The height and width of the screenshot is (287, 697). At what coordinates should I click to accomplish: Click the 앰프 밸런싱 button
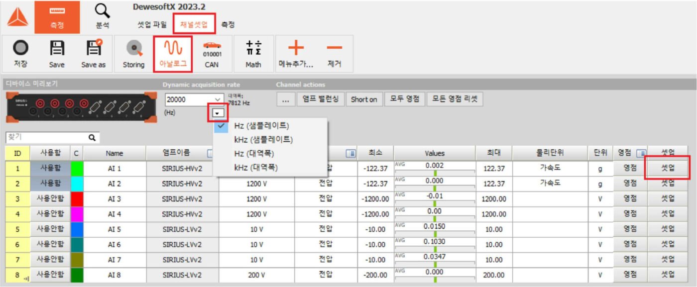[x=320, y=99]
